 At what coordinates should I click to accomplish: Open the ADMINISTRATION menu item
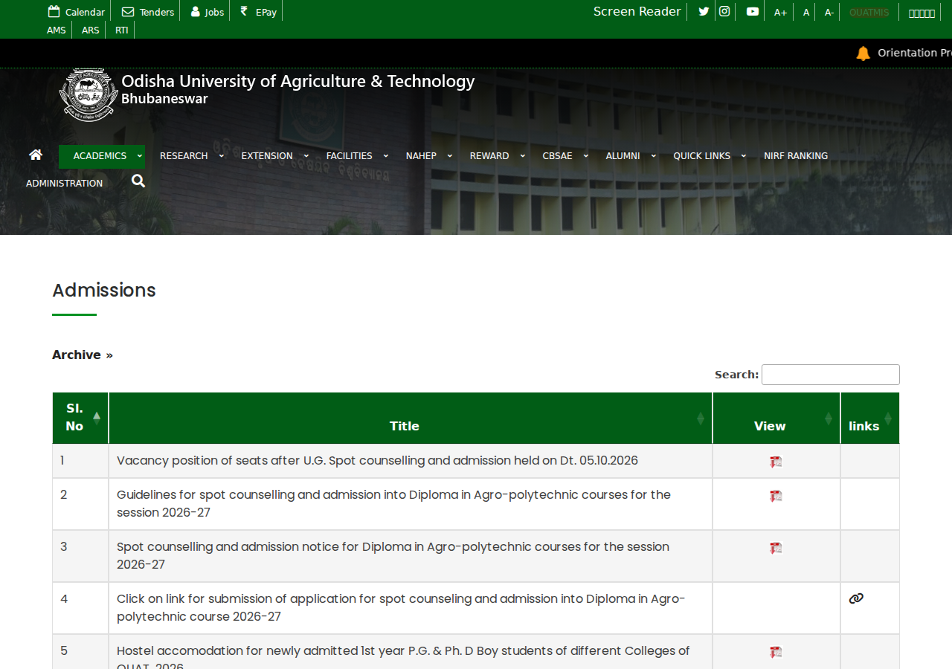(x=65, y=184)
